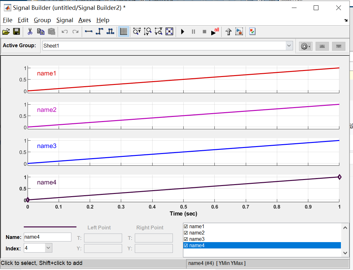Screen dimensions: 353x270
Task: Cut selection using scissors icon
Action: point(30,31)
